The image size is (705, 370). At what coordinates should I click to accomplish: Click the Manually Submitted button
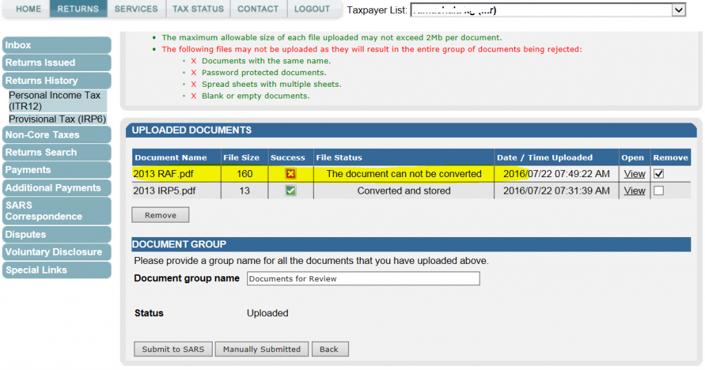tap(262, 349)
